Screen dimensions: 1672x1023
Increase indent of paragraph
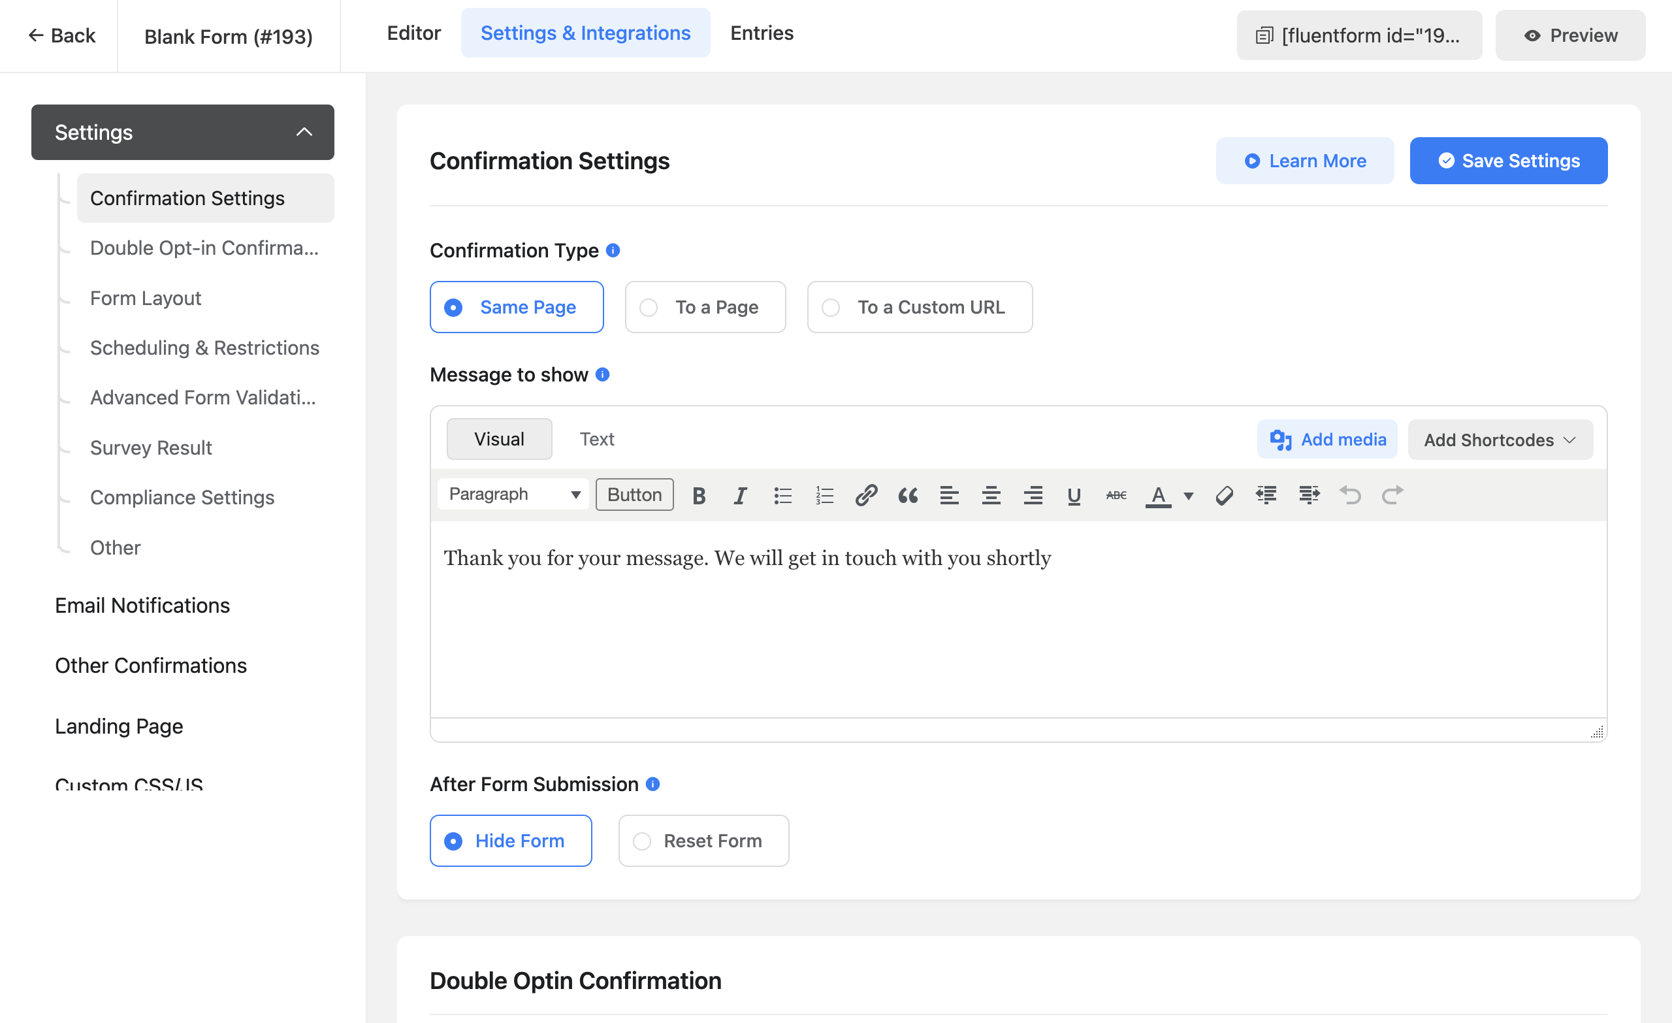[1309, 495]
